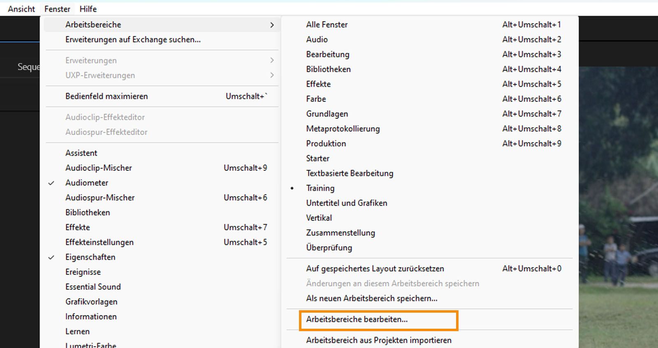Click Arbeitsbereiche bearbeiten…
Viewport: 658px width, 348px height.
[357, 319]
